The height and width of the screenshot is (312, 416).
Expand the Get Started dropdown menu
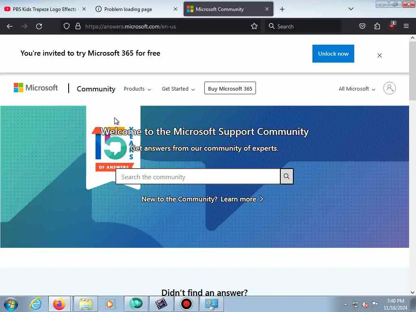[178, 89]
